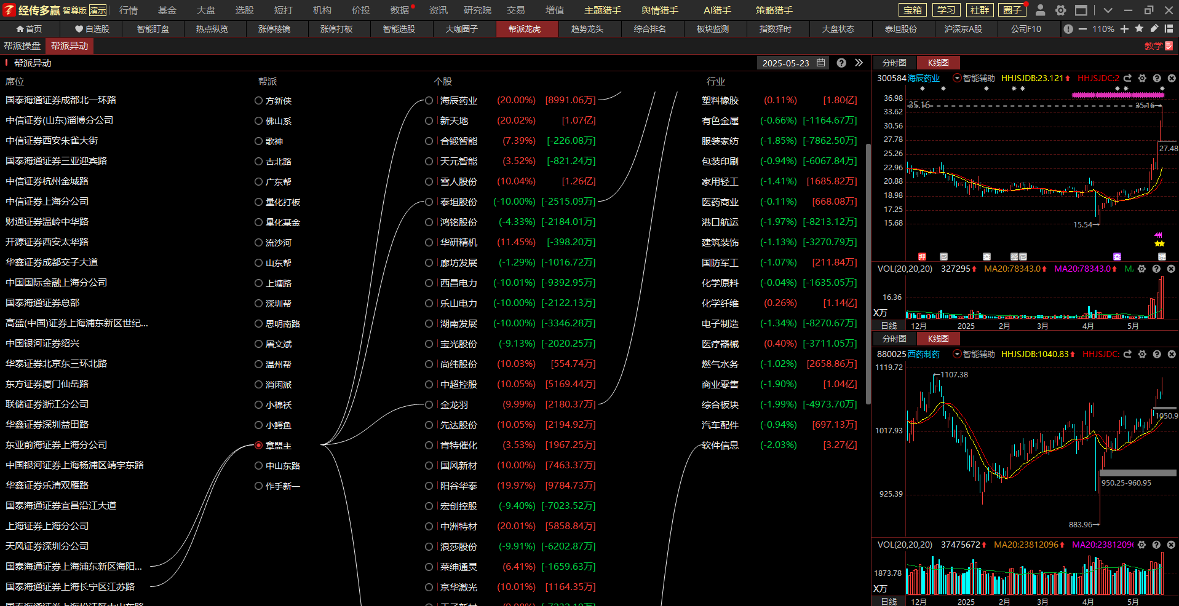Open 智能辅助 dropdown on 西药制药 chart
Image resolution: width=1179 pixels, height=606 pixels.
click(x=957, y=354)
